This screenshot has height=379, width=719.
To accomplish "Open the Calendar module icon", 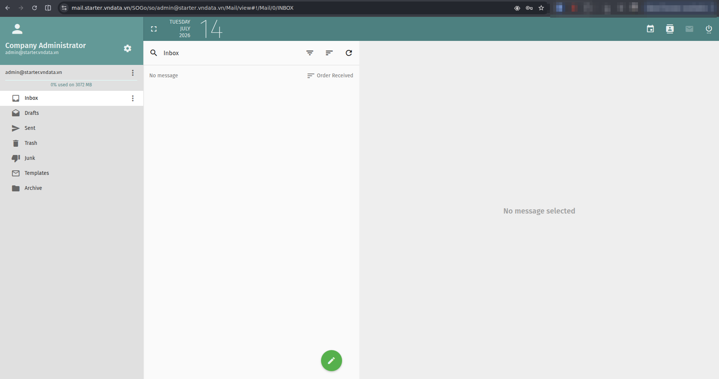I will pos(650,29).
